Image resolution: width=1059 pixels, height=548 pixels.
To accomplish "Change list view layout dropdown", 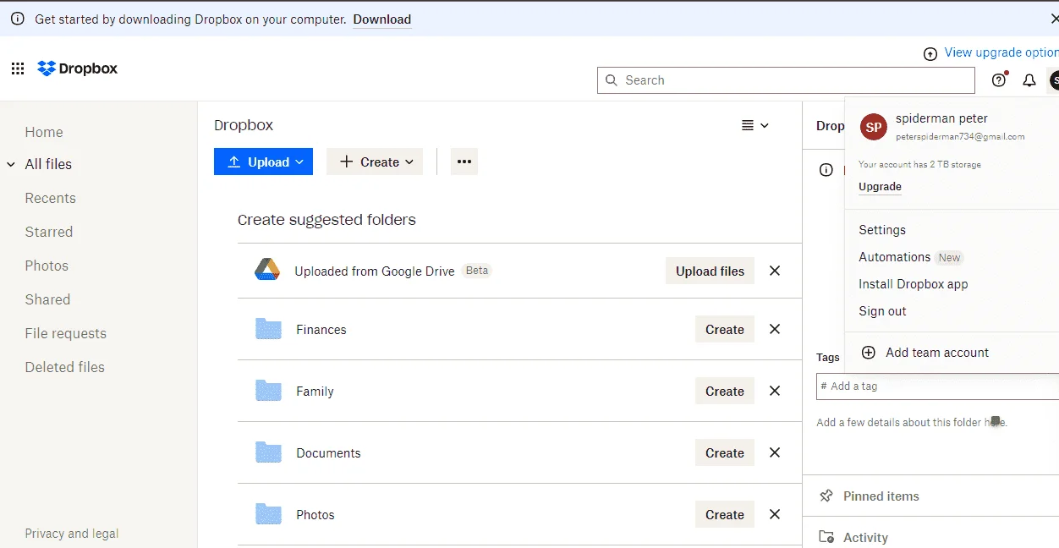I will 755,125.
